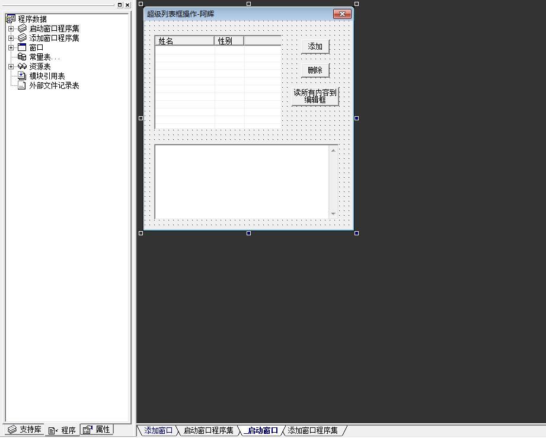546x438 pixels.
Task: Switch to the 添加窗口 editor tab
Action: pyautogui.click(x=158, y=430)
